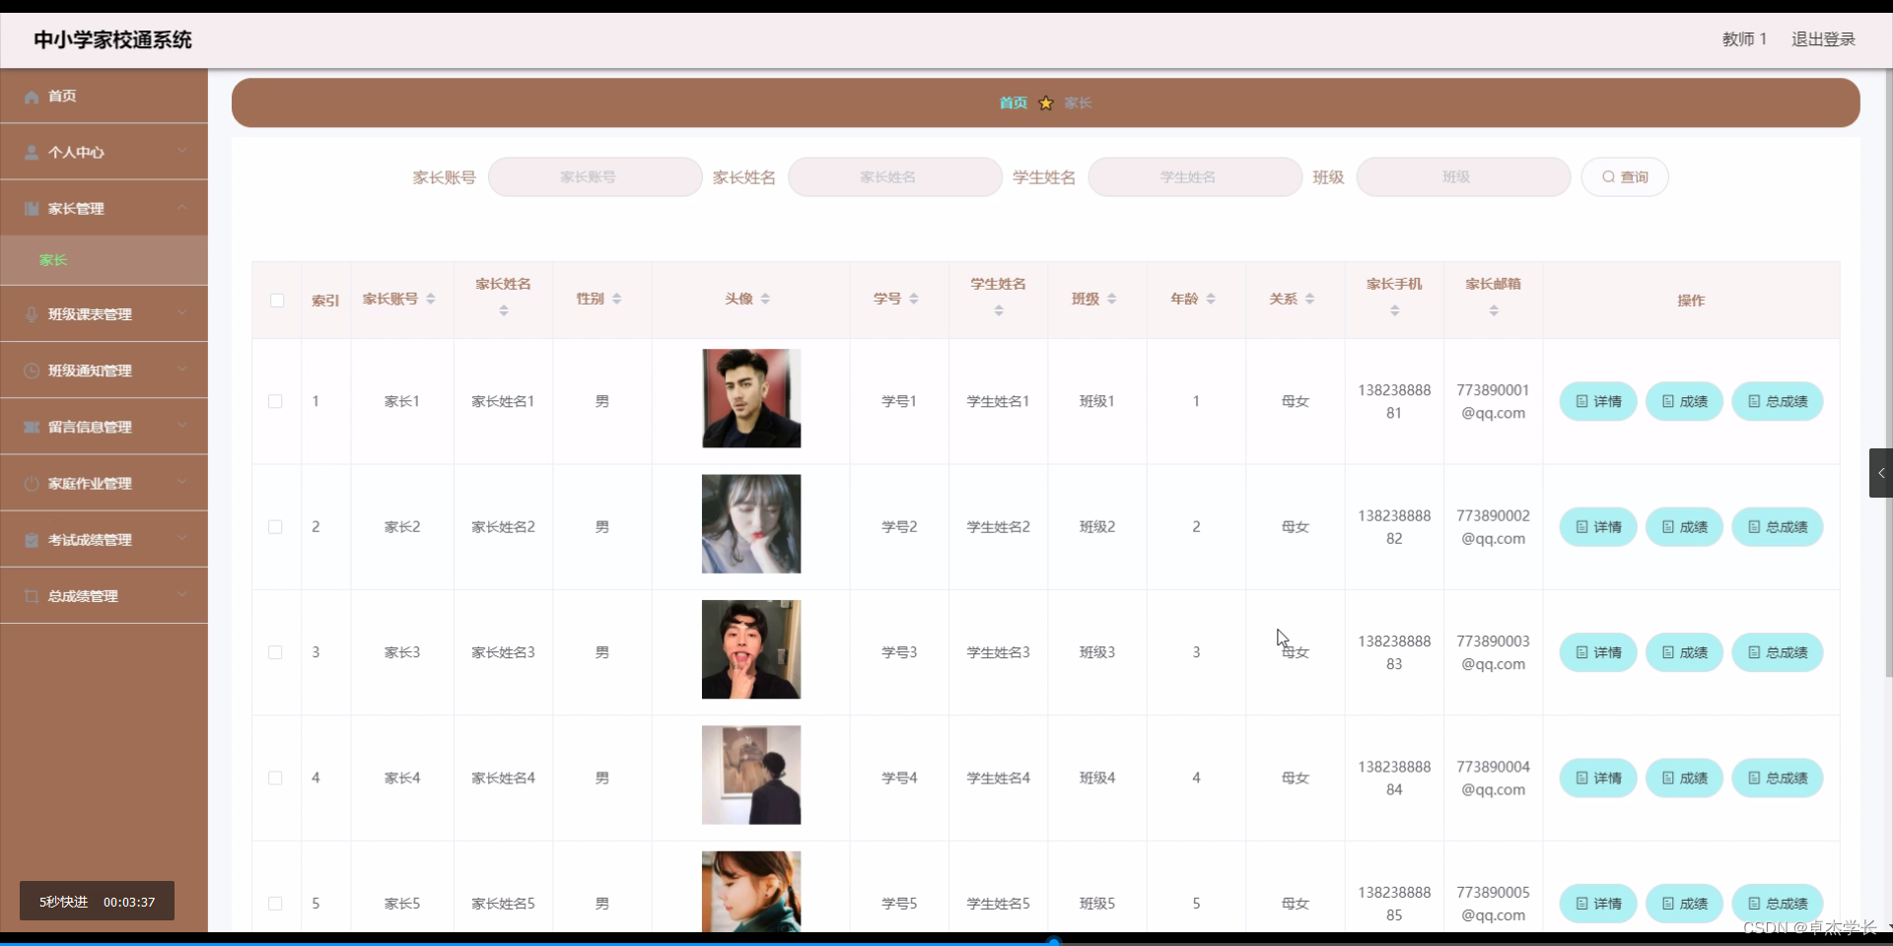Select the 家长 submenu item

point(52,260)
